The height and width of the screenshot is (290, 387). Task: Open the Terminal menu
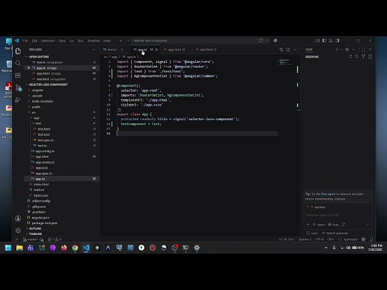point(93,40)
